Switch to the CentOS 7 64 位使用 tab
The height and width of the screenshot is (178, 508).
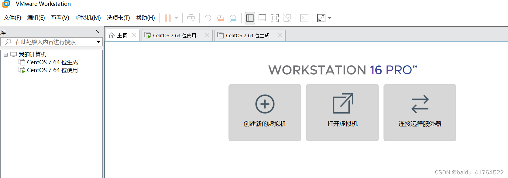point(174,35)
